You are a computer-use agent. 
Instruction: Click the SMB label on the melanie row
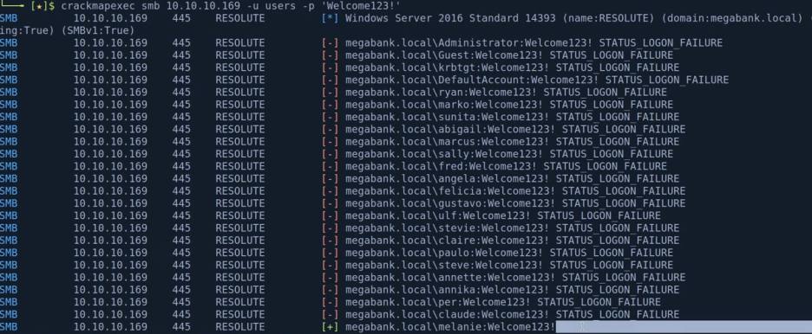[x=9, y=327]
